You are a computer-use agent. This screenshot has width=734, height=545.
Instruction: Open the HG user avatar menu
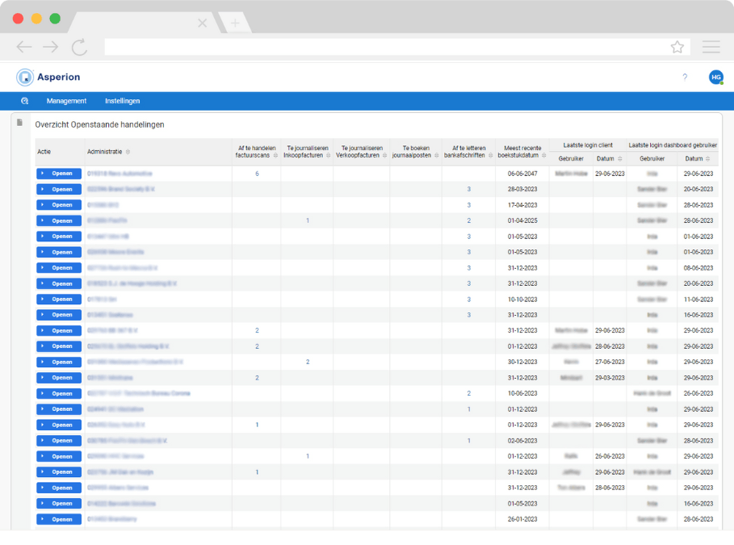(x=715, y=78)
